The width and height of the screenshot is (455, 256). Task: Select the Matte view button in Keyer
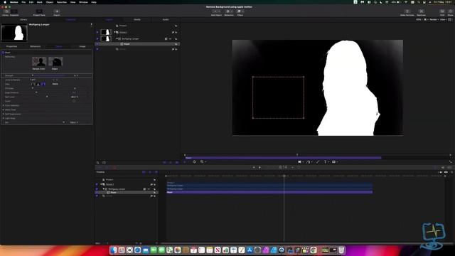[x=38, y=84]
